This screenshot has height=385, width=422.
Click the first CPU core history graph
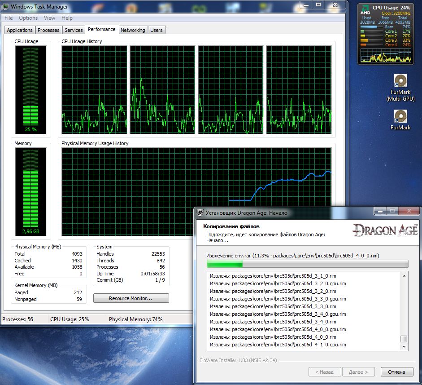[x=94, y=89]
